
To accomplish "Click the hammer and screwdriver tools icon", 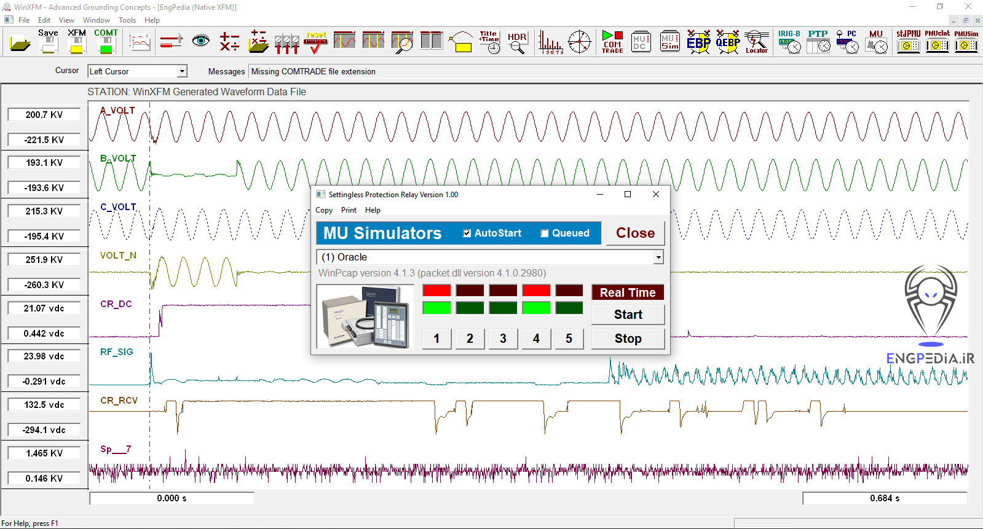I will click(x=171, y=42).
